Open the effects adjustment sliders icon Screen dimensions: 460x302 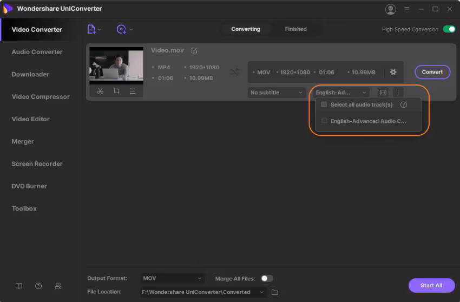[133, 91]
